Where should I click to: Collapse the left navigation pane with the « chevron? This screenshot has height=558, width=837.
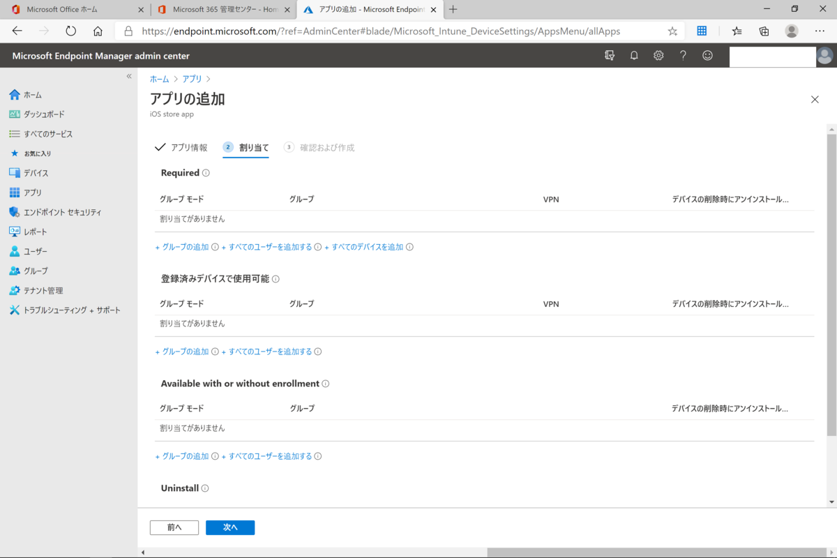click(x=128, y=77)
